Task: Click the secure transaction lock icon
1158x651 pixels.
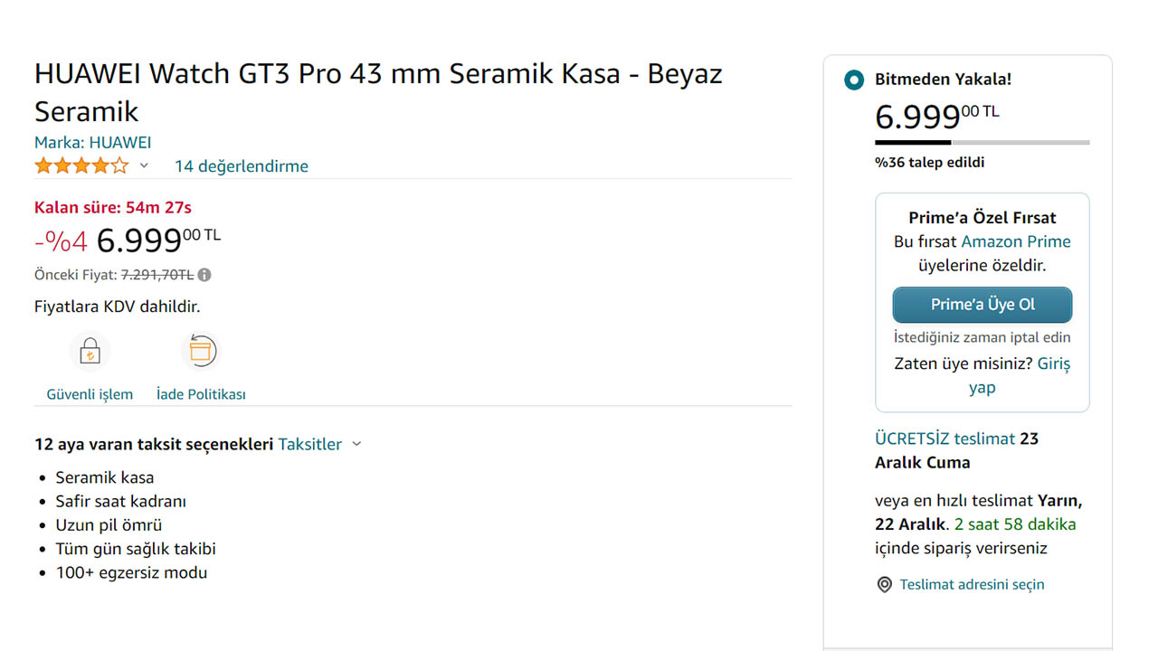Action: coord(90,351)
